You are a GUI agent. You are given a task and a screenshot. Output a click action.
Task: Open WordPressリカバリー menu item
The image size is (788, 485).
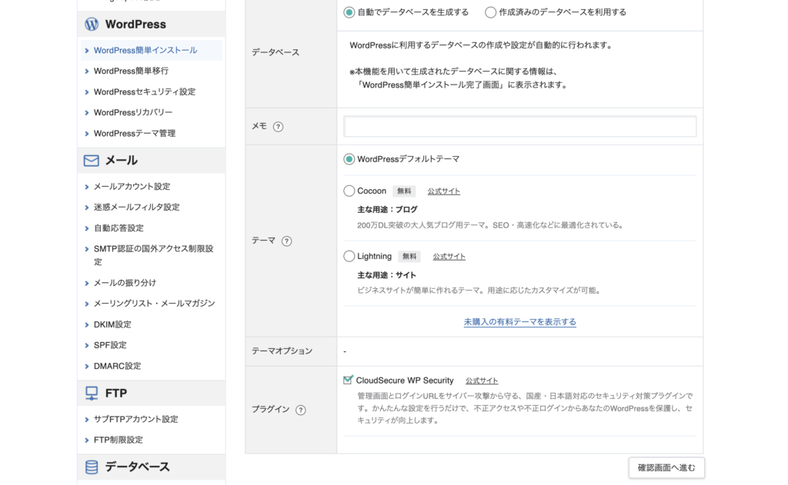pyautogui.click(x=133, y=112)
